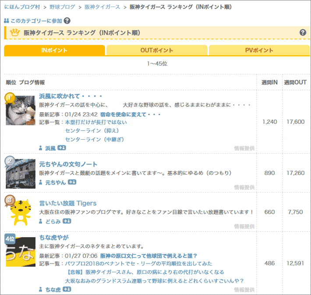Open author profile ちな虎
Viewport: 311px width, 295px height.
53,290
